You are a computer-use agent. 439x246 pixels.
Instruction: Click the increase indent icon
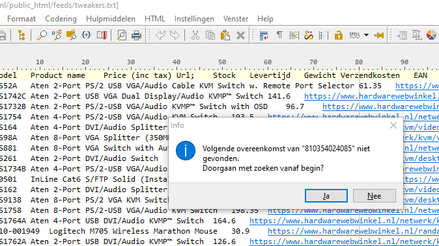tap(402, 36)
